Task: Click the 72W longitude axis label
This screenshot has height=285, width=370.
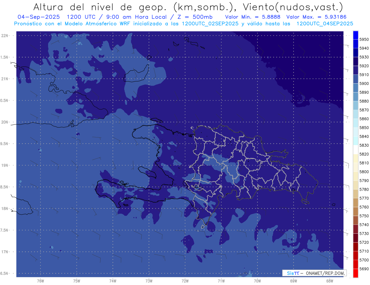Action: point(185,281)
